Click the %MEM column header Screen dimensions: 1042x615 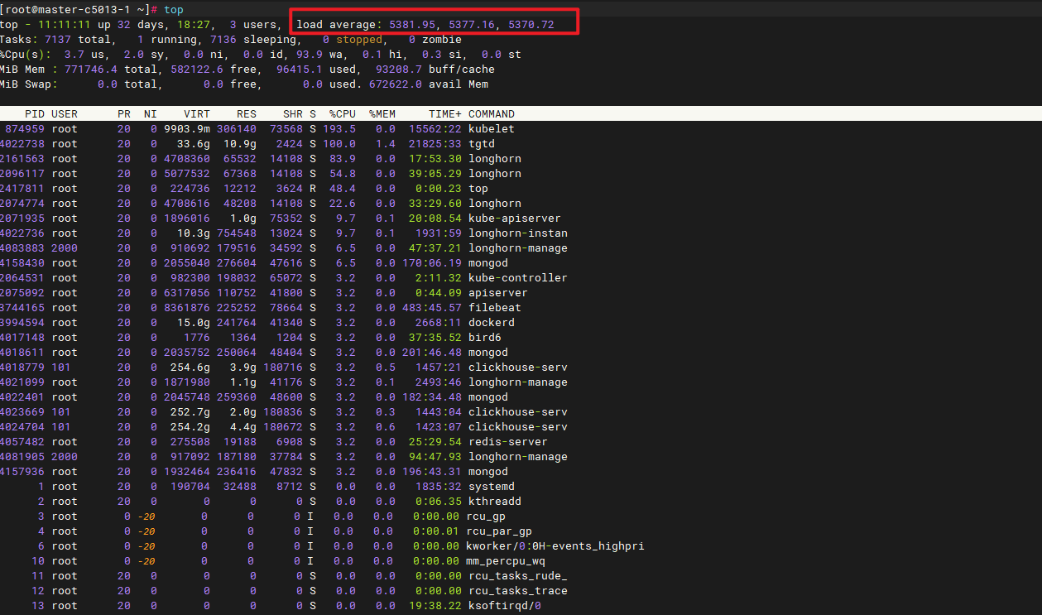pos(381,113)
